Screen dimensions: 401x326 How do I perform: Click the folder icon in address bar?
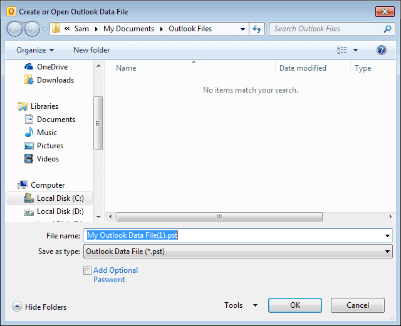click(56, 29)
